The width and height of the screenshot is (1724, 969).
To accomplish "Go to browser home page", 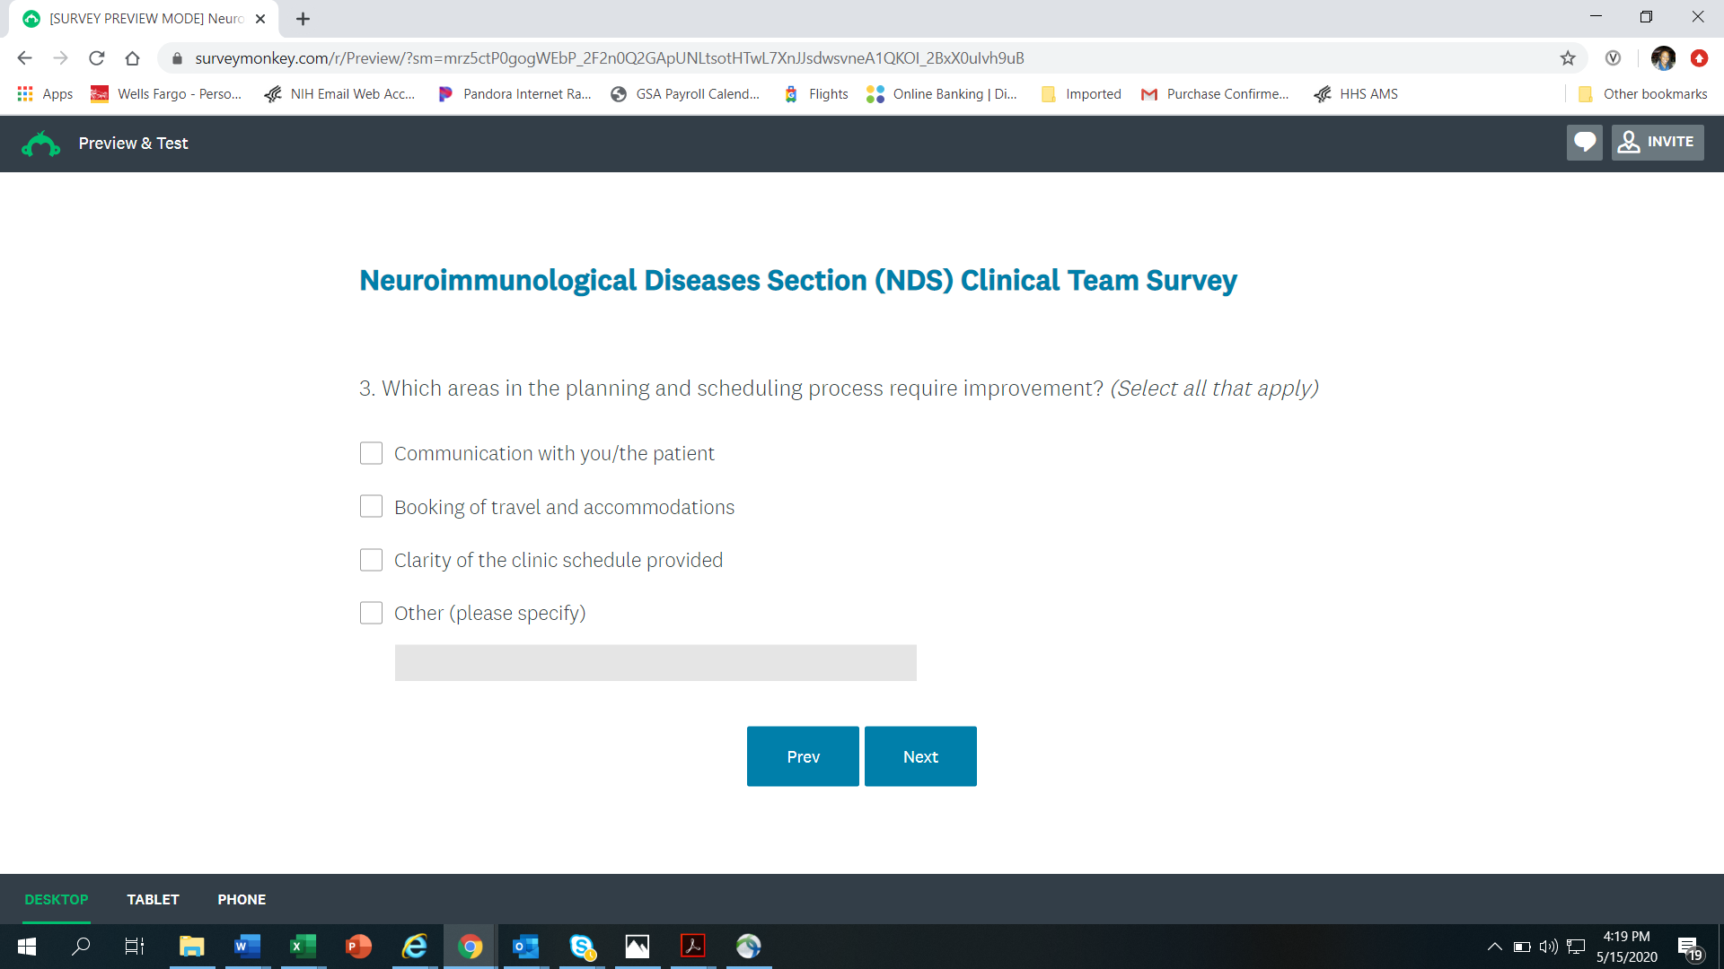I will coord(133,58).
